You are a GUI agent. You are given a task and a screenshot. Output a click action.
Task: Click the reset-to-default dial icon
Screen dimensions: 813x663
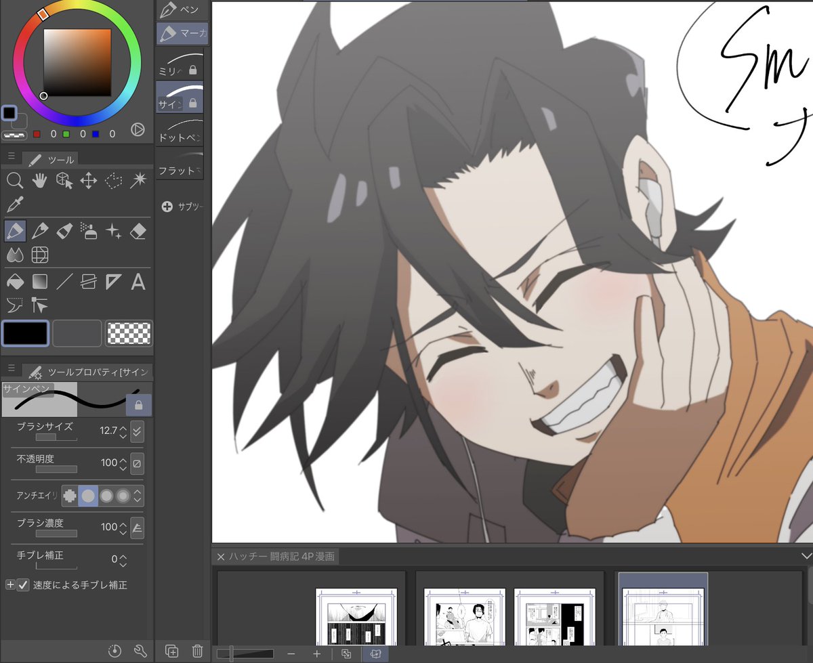coord(115,651)
